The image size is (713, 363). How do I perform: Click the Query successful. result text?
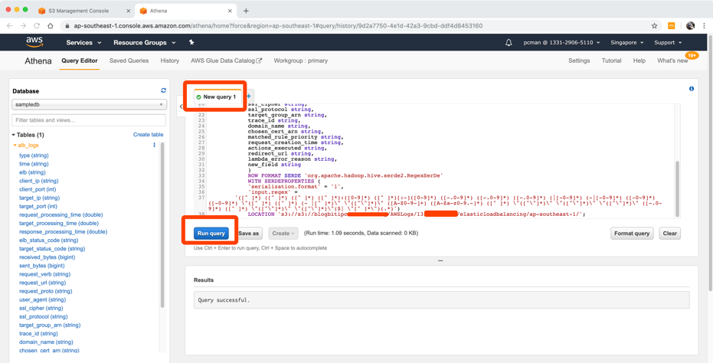pos(224,300)
